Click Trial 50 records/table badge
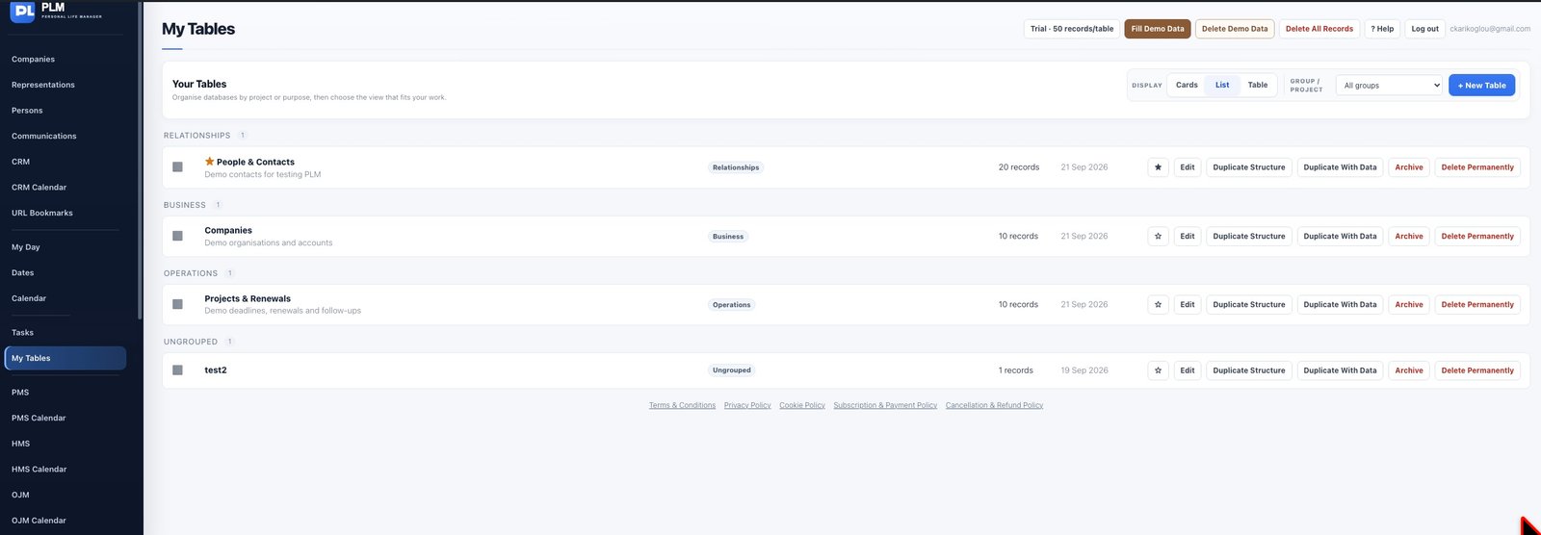This screenshot has height=535, width=1541. [x=1072, y=29]
